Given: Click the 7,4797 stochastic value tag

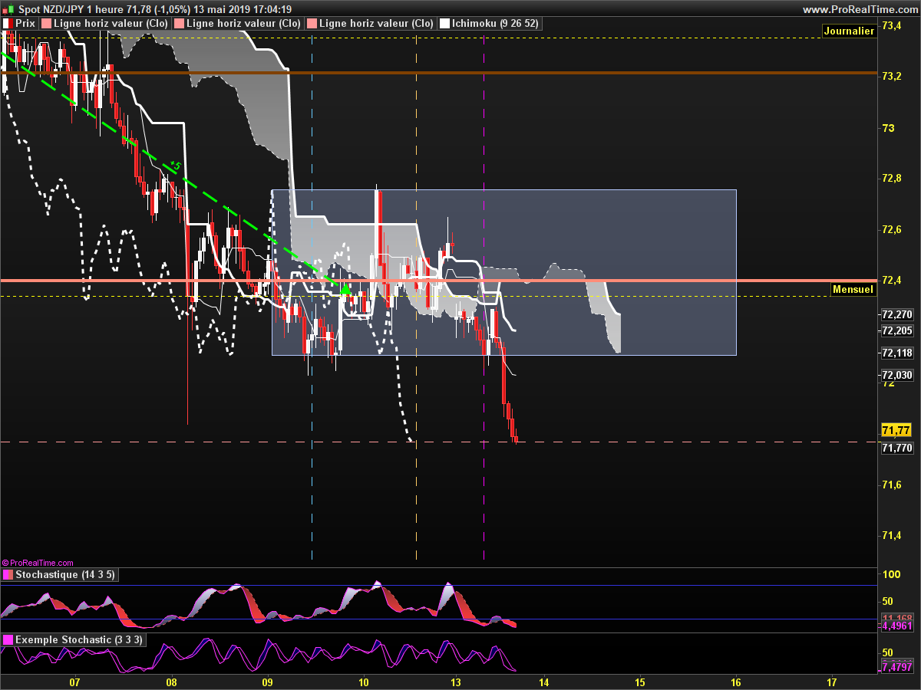Looking at the screenshot, I should 896,668.
